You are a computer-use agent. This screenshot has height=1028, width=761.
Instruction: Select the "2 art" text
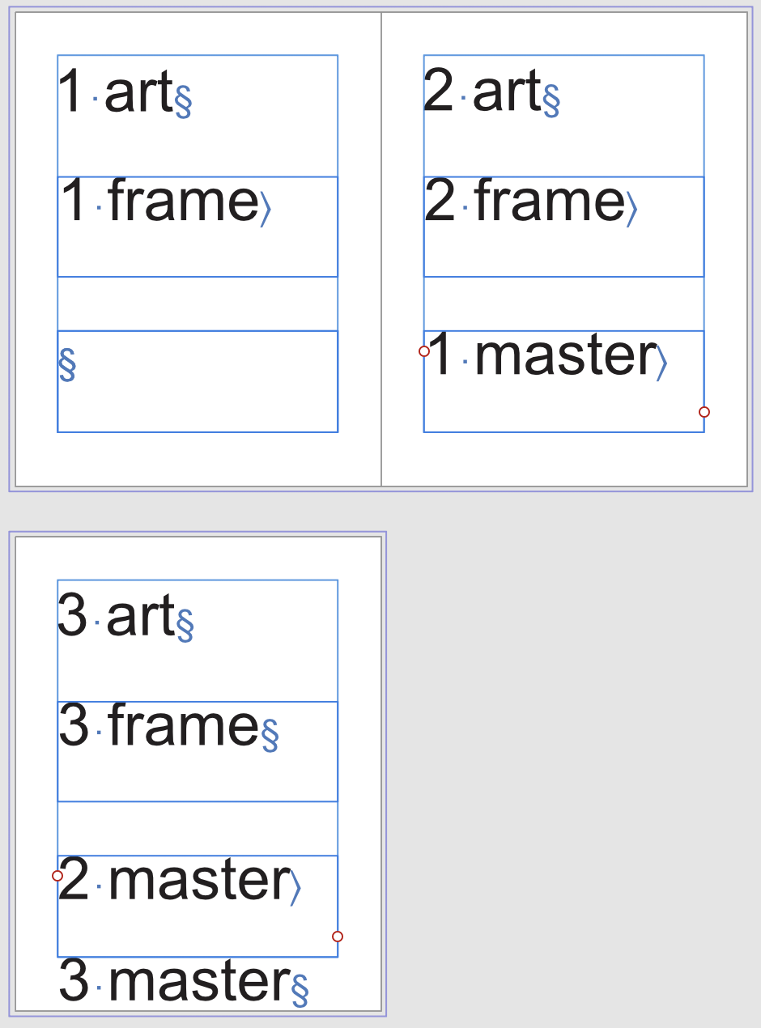coord(483,92)
